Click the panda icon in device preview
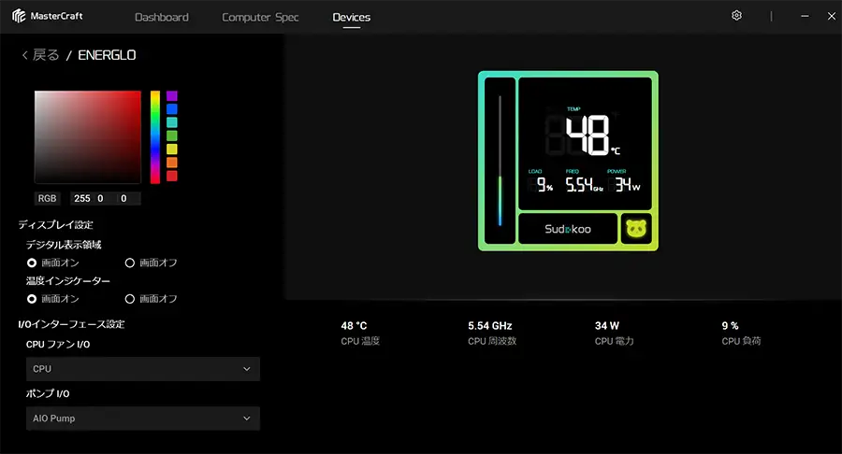Screen dimensions: 842x454 click(x=636, y=229)
